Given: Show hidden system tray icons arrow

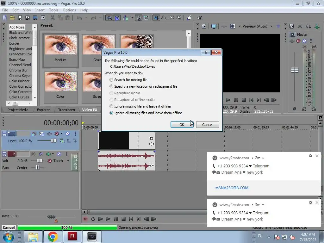Looking at the screenshot, I should (x=269, y=237).
